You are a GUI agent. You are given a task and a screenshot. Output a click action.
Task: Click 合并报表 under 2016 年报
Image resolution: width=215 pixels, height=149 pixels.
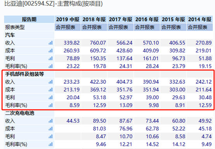tap(145, 27)
